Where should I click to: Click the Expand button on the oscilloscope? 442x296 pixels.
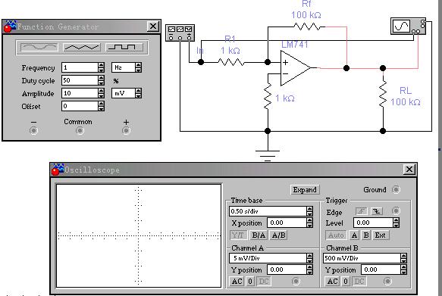click(305, 190)
